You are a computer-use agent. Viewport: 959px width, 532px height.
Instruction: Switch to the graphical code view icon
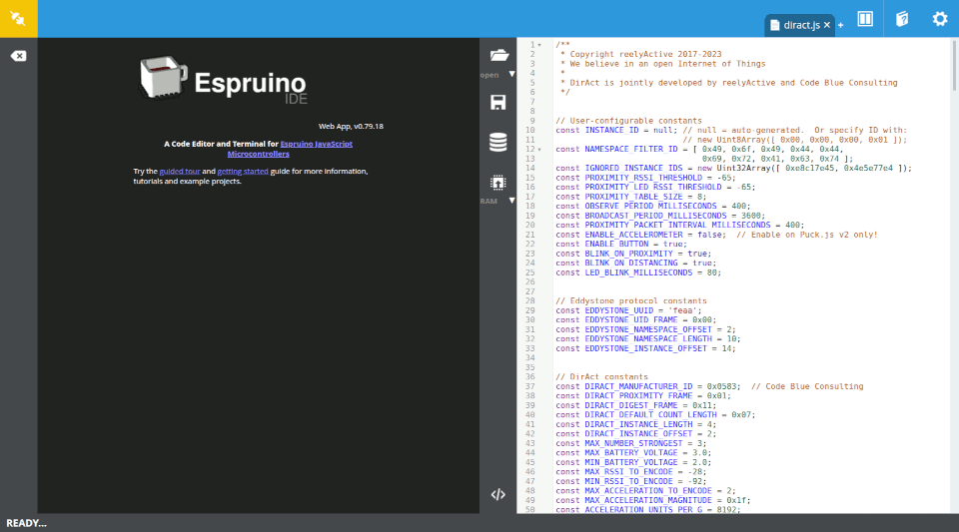(x=497, y=494)
